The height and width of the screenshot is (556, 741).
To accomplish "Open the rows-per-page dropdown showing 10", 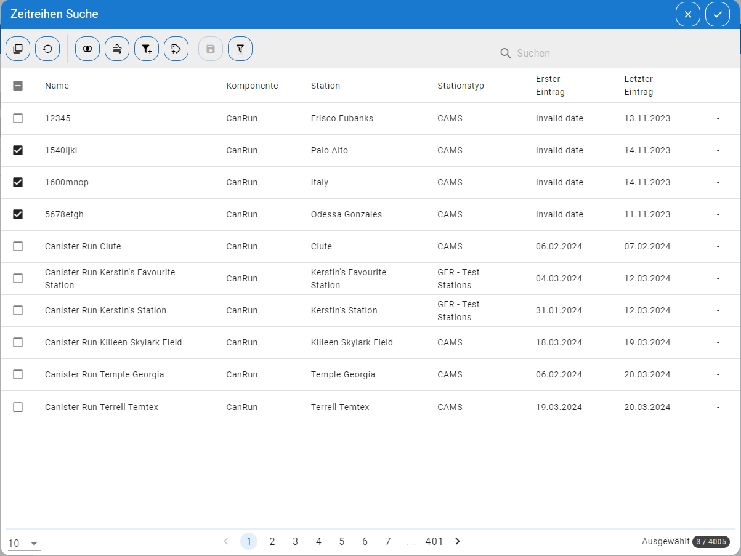I will (23, 543).
